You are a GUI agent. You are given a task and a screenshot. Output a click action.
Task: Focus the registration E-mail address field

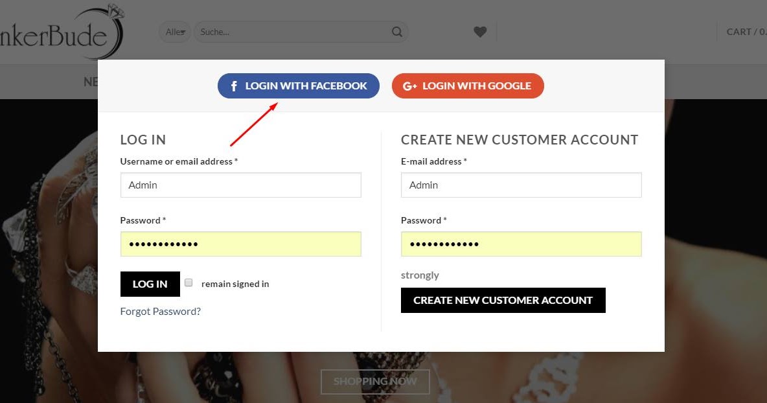click(x=521, y=185)
